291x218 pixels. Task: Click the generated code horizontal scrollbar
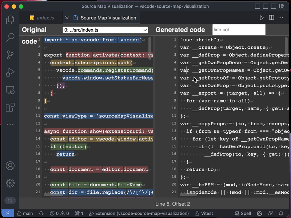[x=188, y=195]
